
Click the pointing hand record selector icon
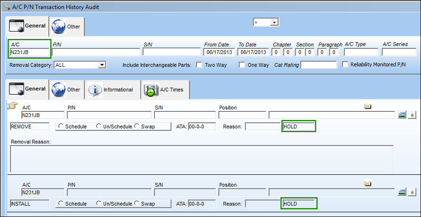pyautogui.click(x=12, y=106)
